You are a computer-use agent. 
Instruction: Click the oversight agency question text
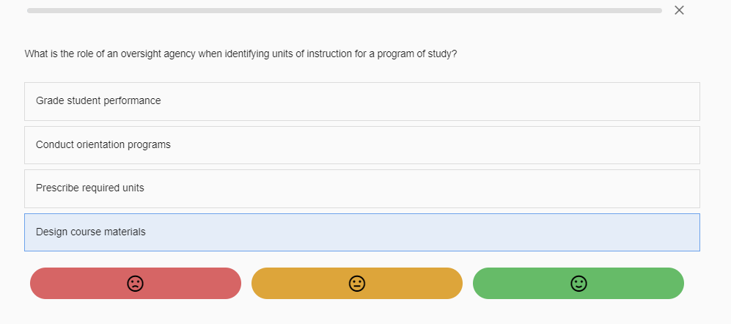[241, 54]
